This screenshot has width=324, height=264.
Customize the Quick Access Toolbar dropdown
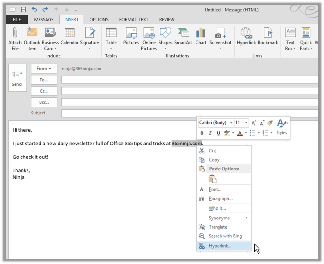[x=76, y=10]
